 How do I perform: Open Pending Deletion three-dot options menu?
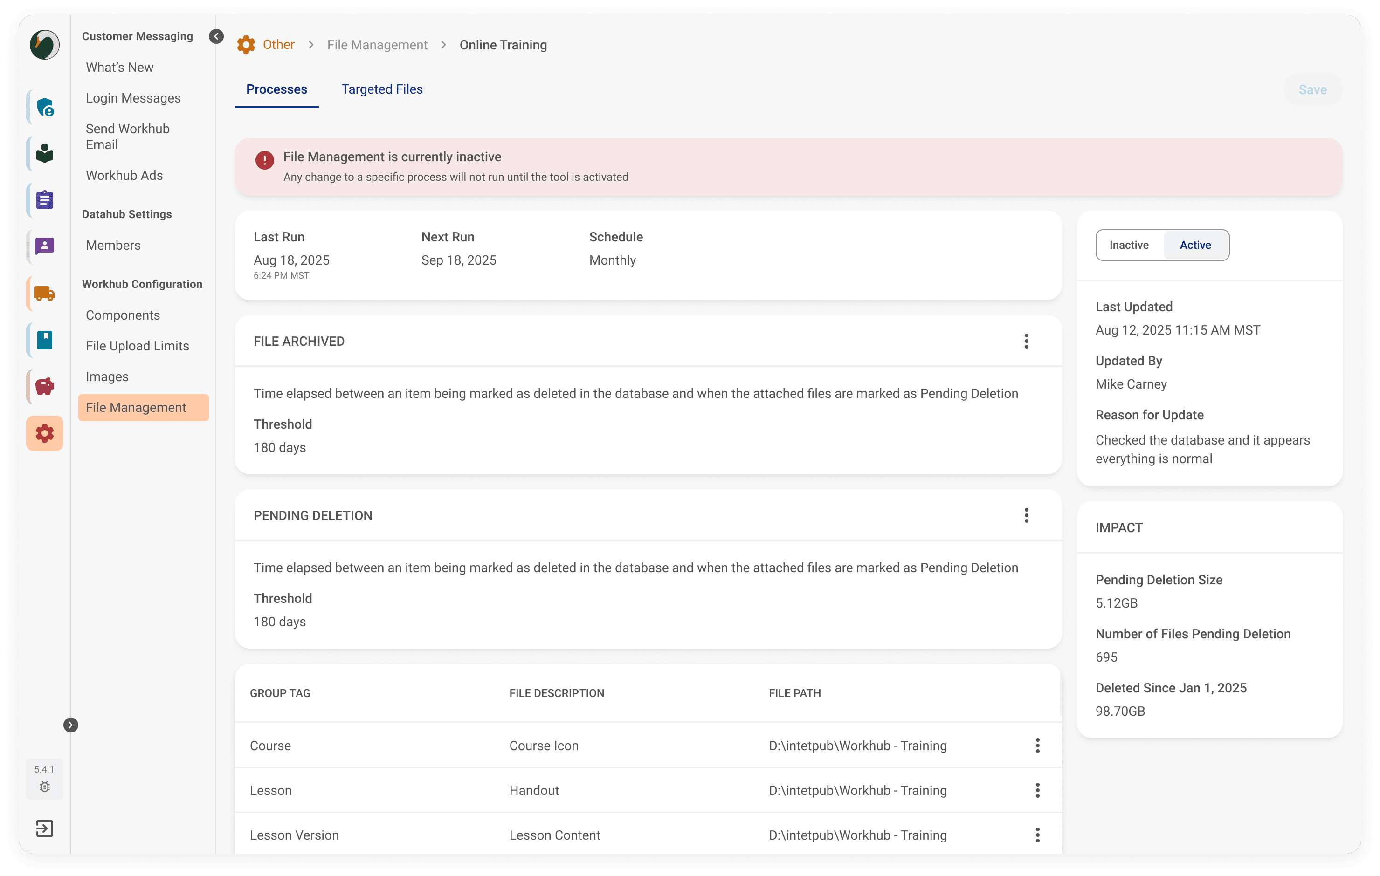pos(1026,516)
